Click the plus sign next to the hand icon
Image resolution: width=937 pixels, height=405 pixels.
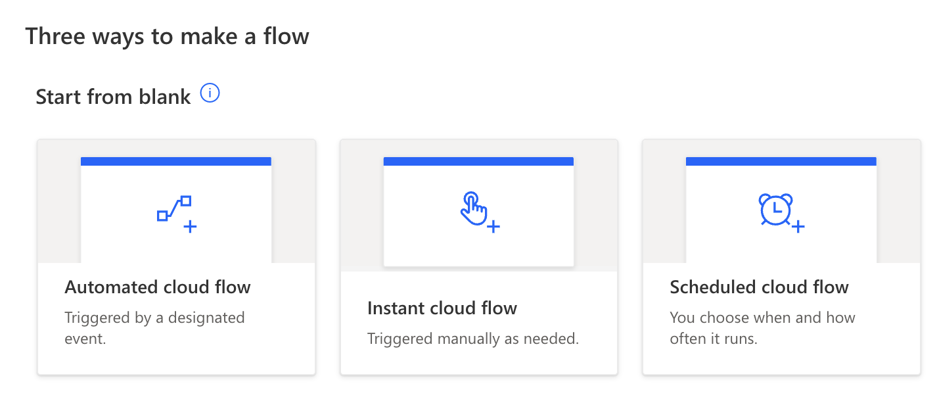[493, 227]
